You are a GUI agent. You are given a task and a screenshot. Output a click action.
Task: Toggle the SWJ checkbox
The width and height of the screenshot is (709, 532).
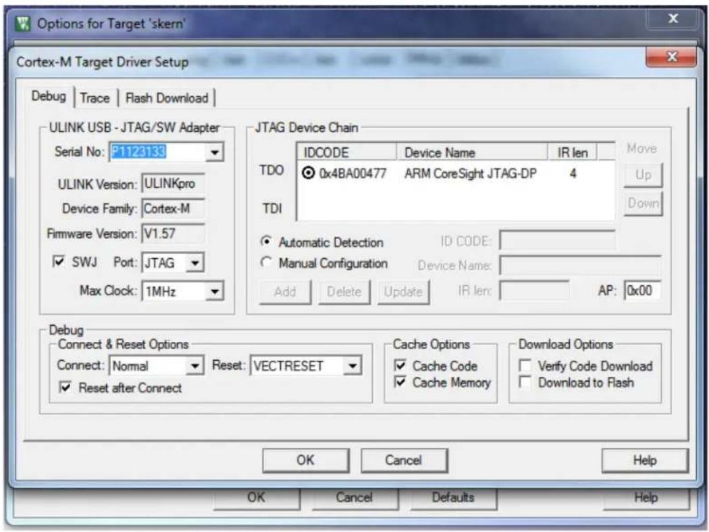point(59,261)
